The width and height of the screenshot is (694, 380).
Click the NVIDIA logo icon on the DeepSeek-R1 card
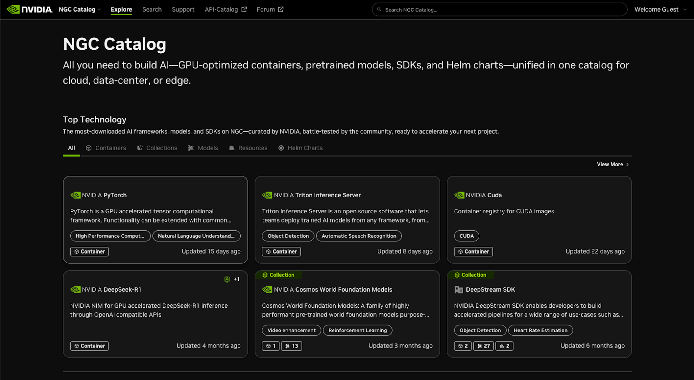tap(75, 290)
